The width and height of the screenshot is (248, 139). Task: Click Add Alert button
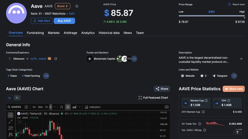click(x=42, y=21)
